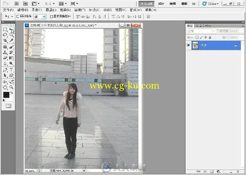The width and height of the screenshot is (246, 175).
Task: Launch Bridge from the application bar
Action: (17, 3)
